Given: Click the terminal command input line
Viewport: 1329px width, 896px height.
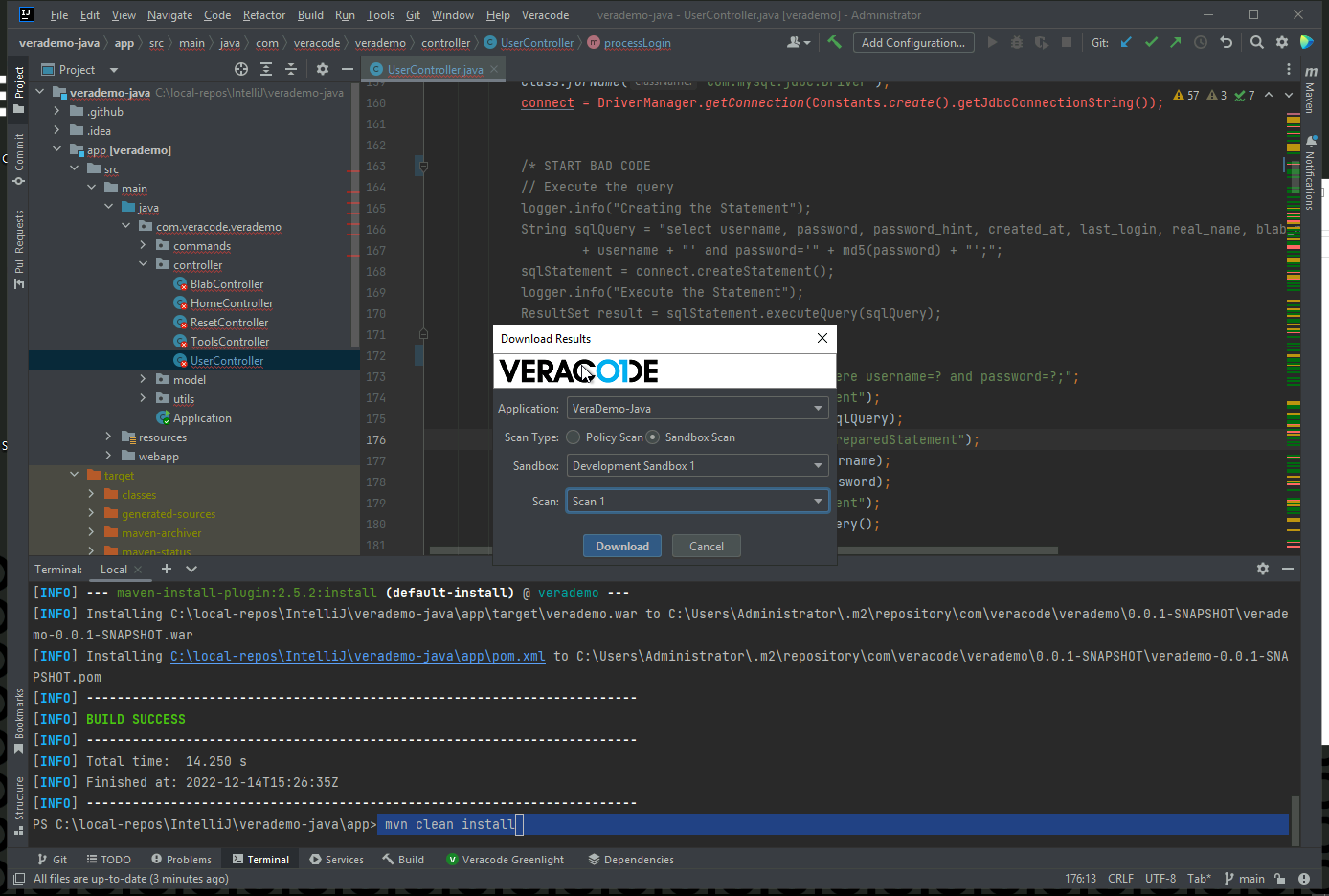Looking at the screenshot, I should point(833,824).
